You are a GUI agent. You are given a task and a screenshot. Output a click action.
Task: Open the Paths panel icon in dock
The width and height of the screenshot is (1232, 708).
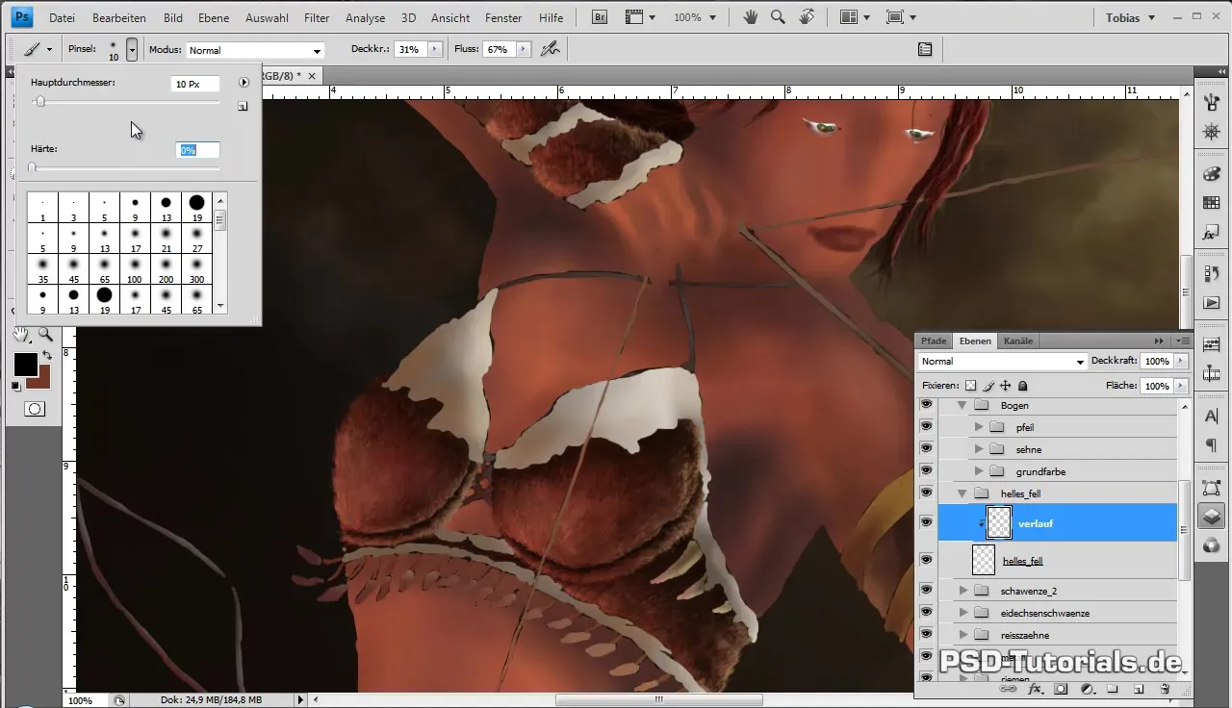pos(1212,489)
